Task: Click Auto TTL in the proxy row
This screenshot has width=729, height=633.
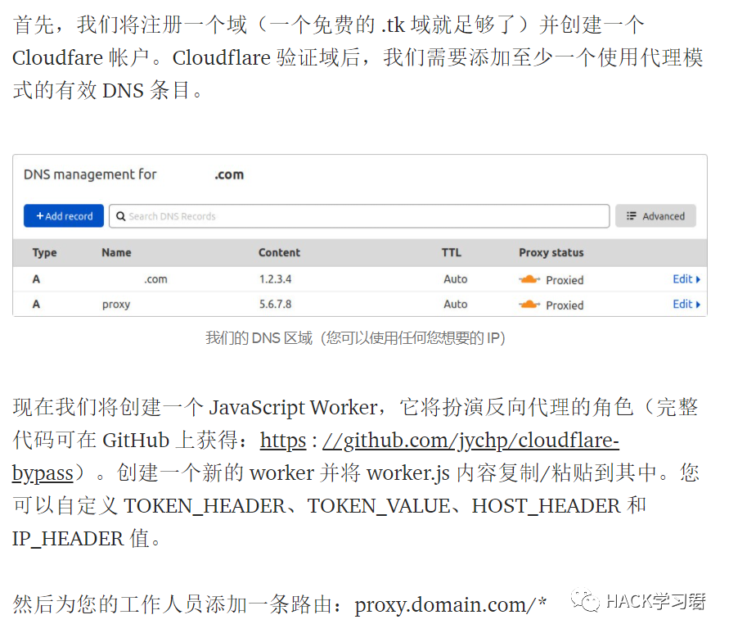Action: (456, 305)
